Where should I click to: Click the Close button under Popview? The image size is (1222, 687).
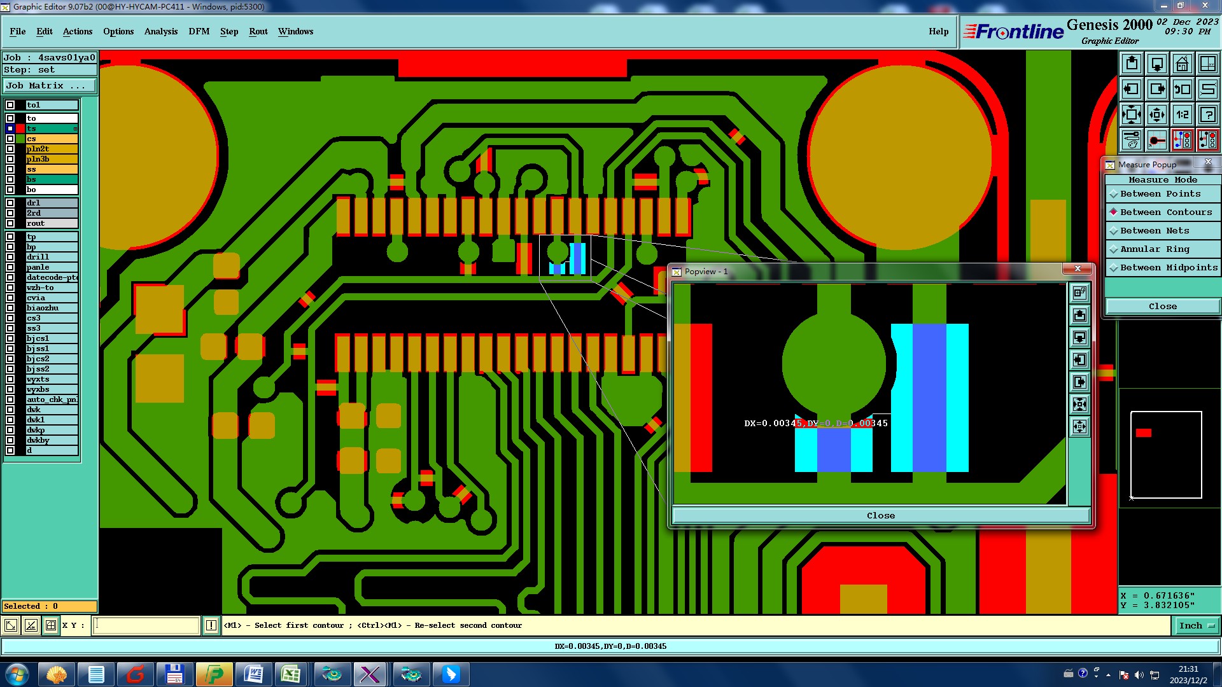click(880, 516)
